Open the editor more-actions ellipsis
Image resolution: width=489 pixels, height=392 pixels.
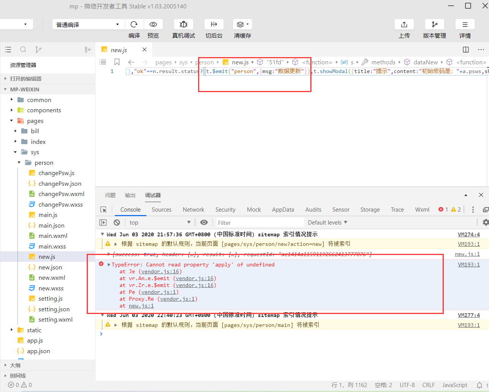(x=481, y=49)
